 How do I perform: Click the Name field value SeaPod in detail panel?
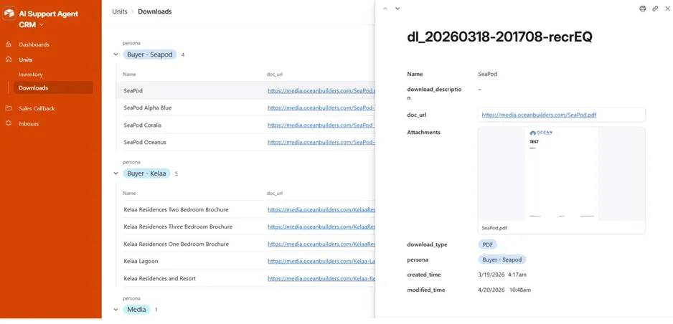488,74
